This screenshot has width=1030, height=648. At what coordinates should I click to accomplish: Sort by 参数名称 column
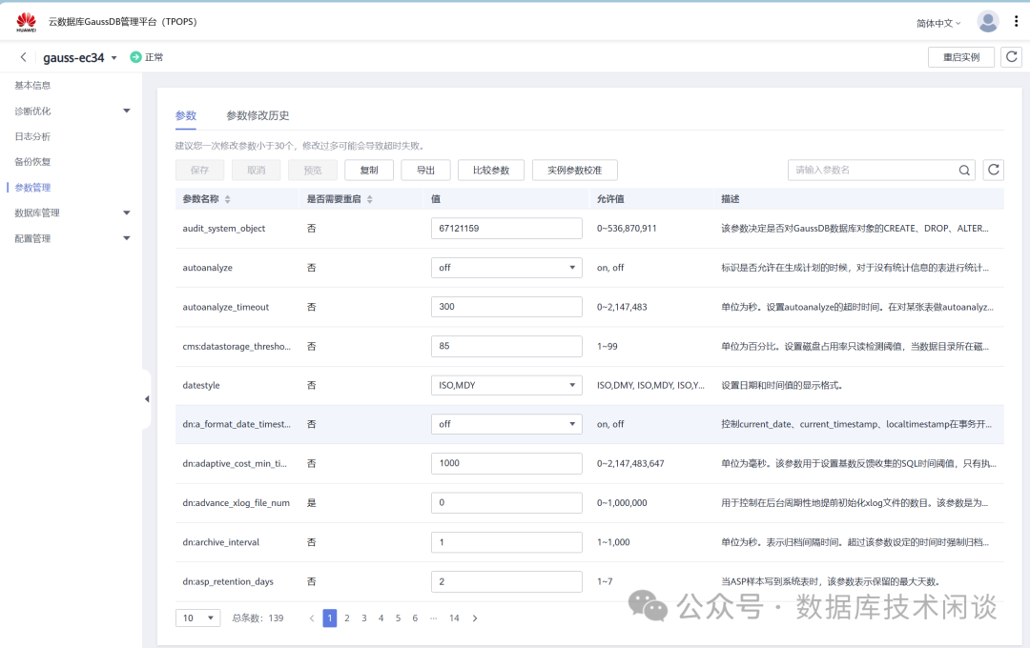(227, 199)
